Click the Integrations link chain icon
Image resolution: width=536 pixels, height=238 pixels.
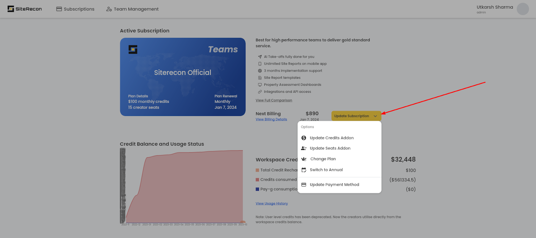tap(260, 92)
